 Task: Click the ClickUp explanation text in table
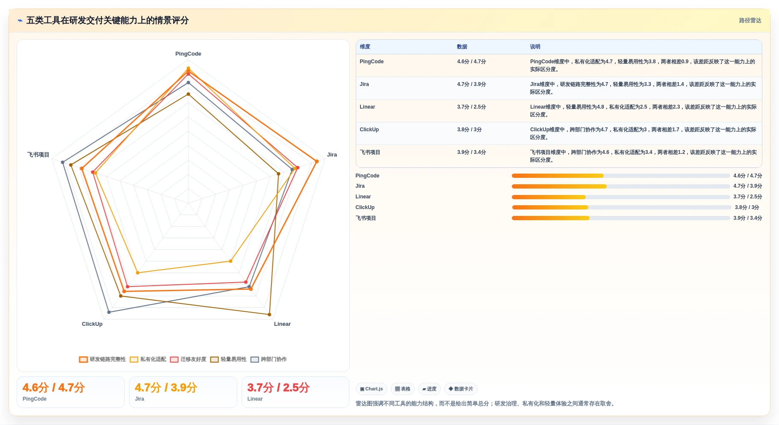pos(643,133)
